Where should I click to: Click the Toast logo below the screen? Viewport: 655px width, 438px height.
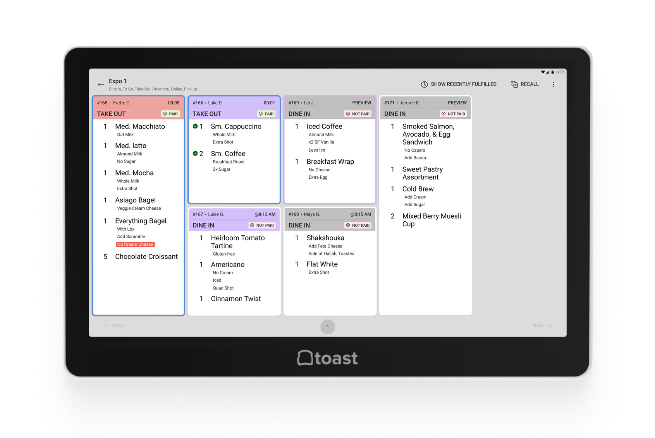click(327, 358)
